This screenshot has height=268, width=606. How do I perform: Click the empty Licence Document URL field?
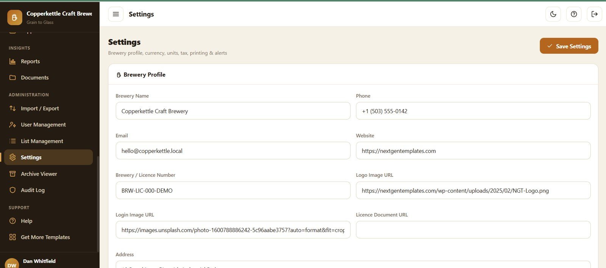pyautogui.click(x=473, y=230)
